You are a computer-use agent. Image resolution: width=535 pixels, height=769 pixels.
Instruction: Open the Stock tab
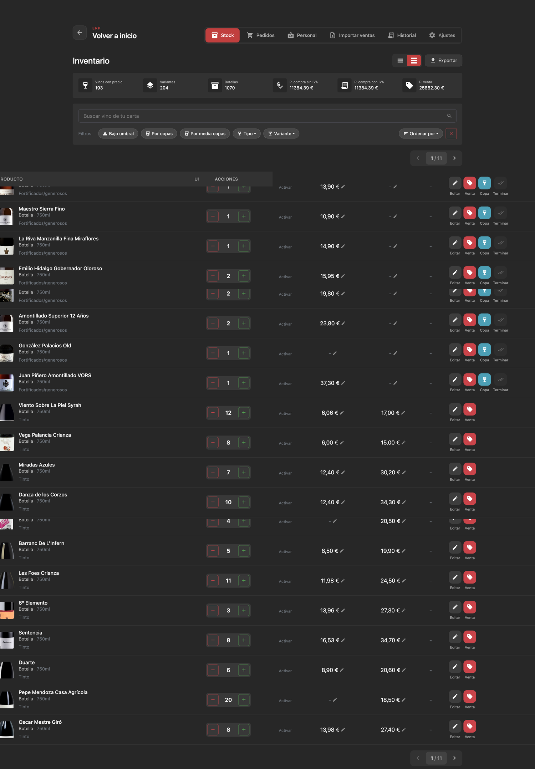point(223,35)
